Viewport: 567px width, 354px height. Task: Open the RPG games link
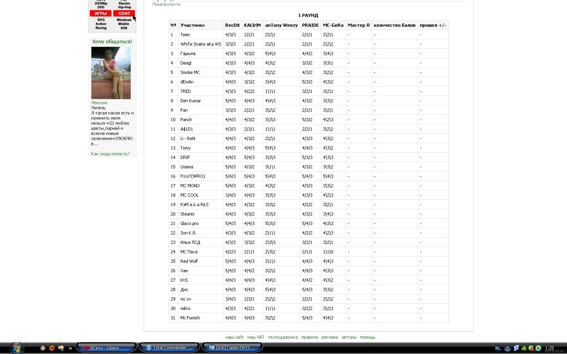(101, 20)
